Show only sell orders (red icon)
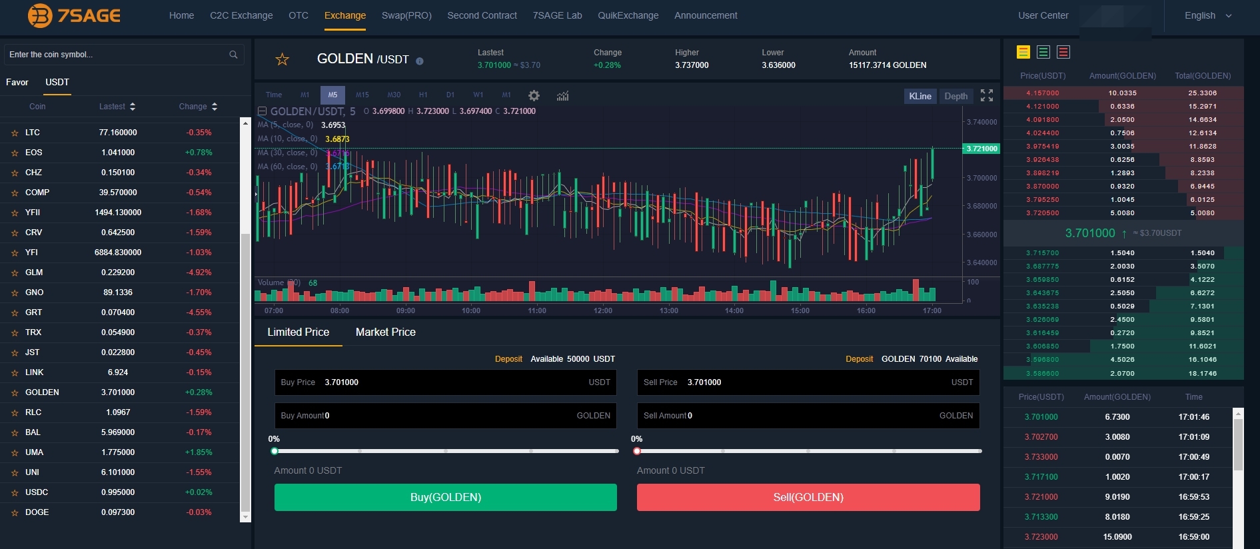This screenshot has height=549, width=1260. coord(1063,52)
